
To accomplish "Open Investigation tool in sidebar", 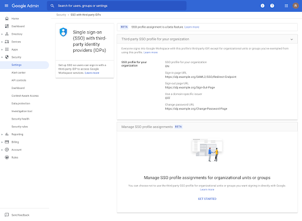I will [22, 111].
